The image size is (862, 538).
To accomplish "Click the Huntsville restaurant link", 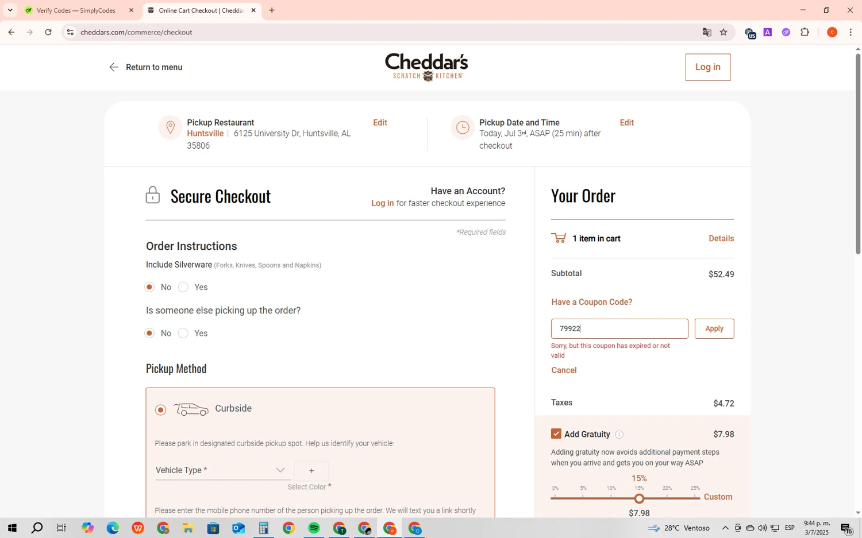I will pos(205,134).
